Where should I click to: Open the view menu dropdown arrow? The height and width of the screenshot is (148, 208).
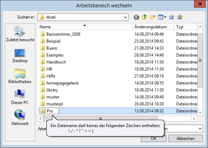(x=165, y=17)
